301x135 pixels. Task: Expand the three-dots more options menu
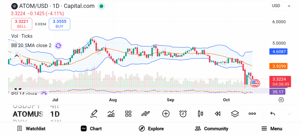click(x=252, y=114)
